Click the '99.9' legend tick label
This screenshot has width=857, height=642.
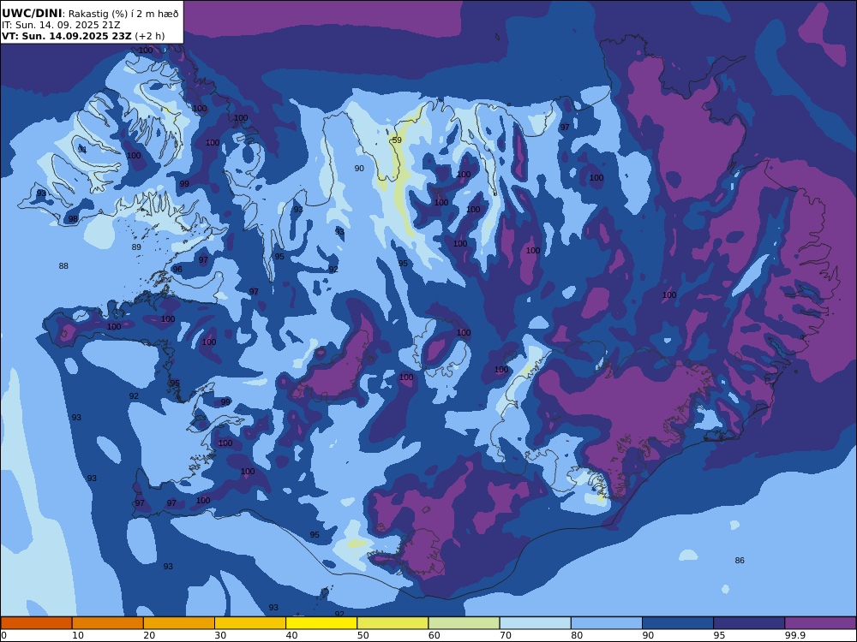pos(794,635)
